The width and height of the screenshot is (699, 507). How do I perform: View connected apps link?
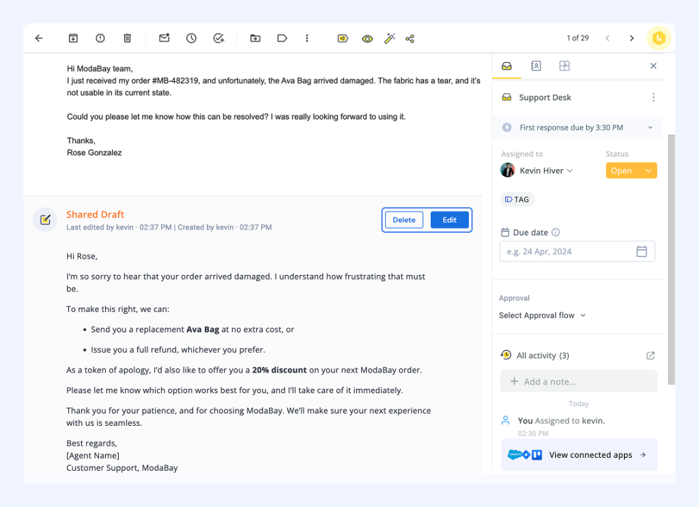tap(580, 455)
